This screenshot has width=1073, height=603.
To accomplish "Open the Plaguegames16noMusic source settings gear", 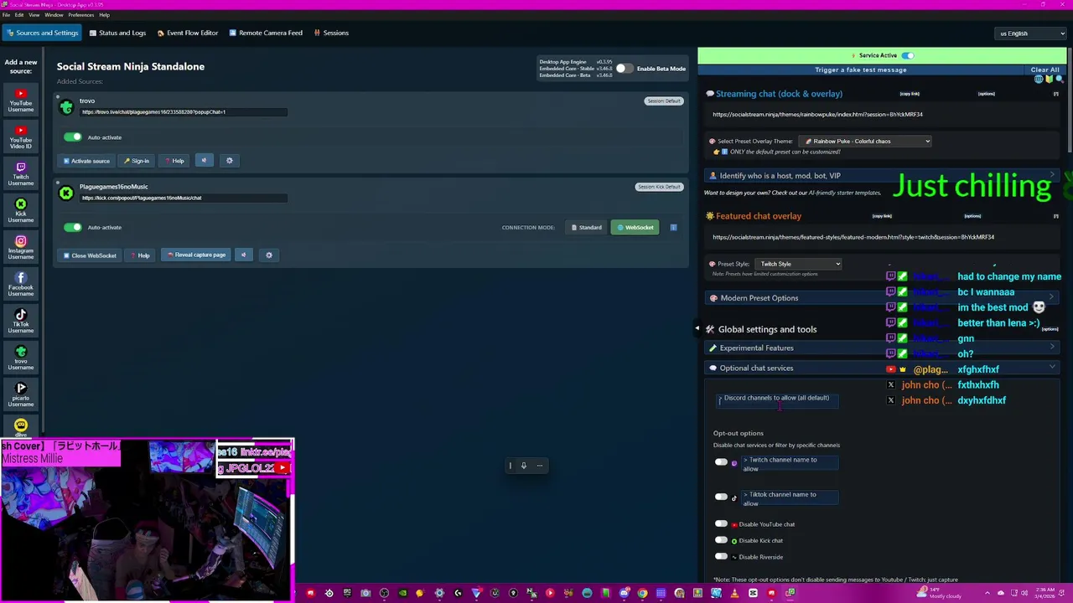I will click(x=268, y=255).
